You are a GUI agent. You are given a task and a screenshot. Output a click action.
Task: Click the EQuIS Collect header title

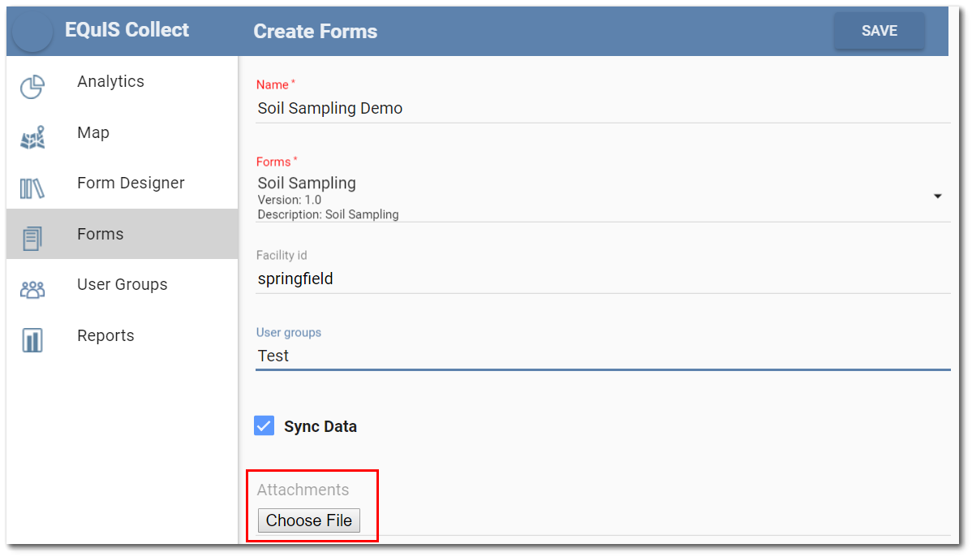127,30
